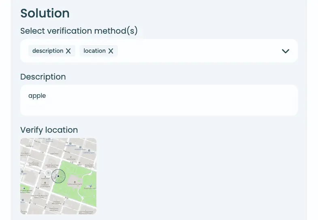
Task: Select the California State Capitol building icon
Action: (75, 181)
